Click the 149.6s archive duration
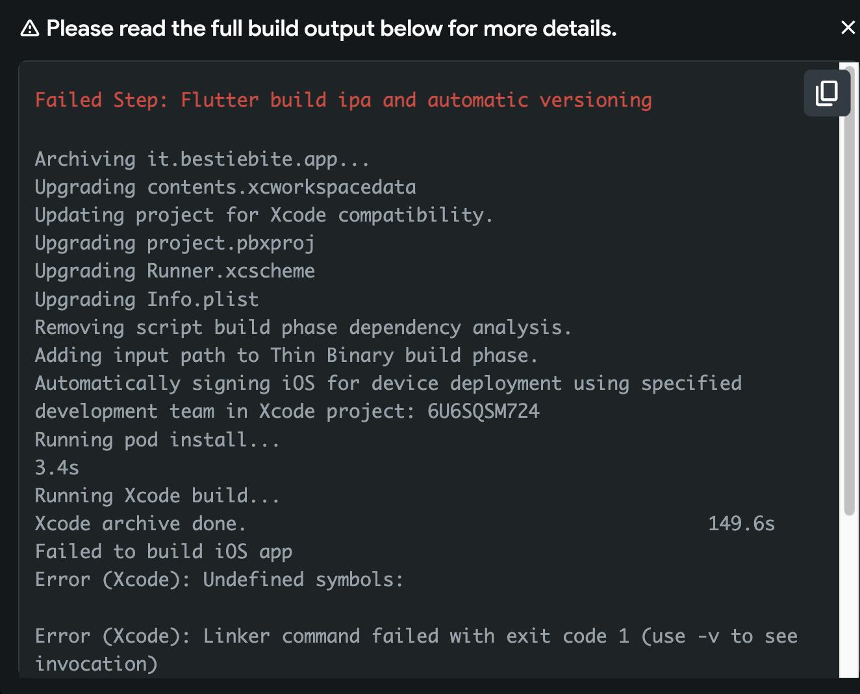Viewport: 860px width, 694px height. pos(741,524)
